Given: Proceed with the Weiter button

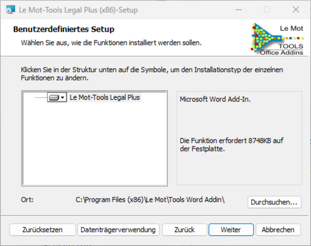Looking at the screenshot, I should (231, 230).
